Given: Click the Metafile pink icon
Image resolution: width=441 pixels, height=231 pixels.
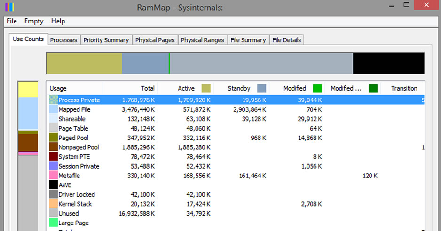Looking at the screenshot, I should coord(53,175).
